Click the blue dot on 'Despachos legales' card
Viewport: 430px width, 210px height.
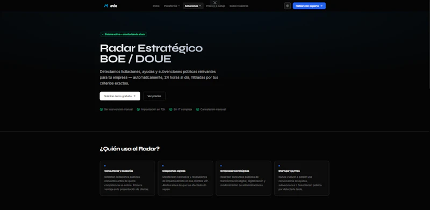163,166
